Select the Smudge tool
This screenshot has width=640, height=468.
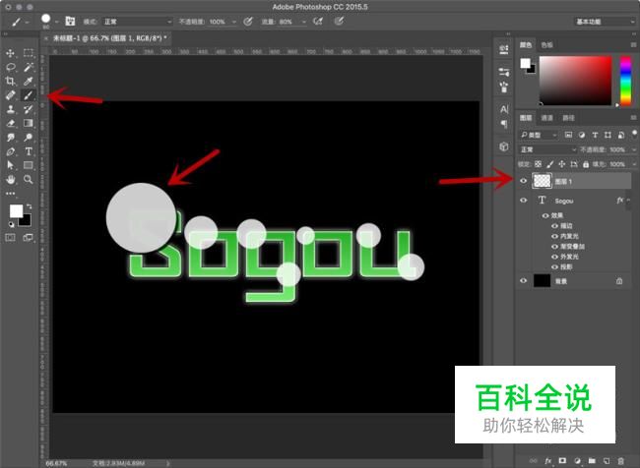[10, 138]
